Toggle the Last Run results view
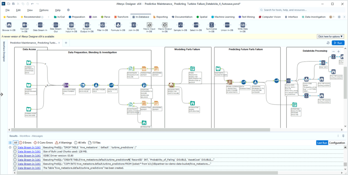The height and width of the screenshot is (175, 348). point(322,142)
